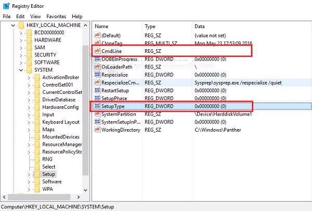Open the File menu
The image size is (312, 211).
pos(7,17)
